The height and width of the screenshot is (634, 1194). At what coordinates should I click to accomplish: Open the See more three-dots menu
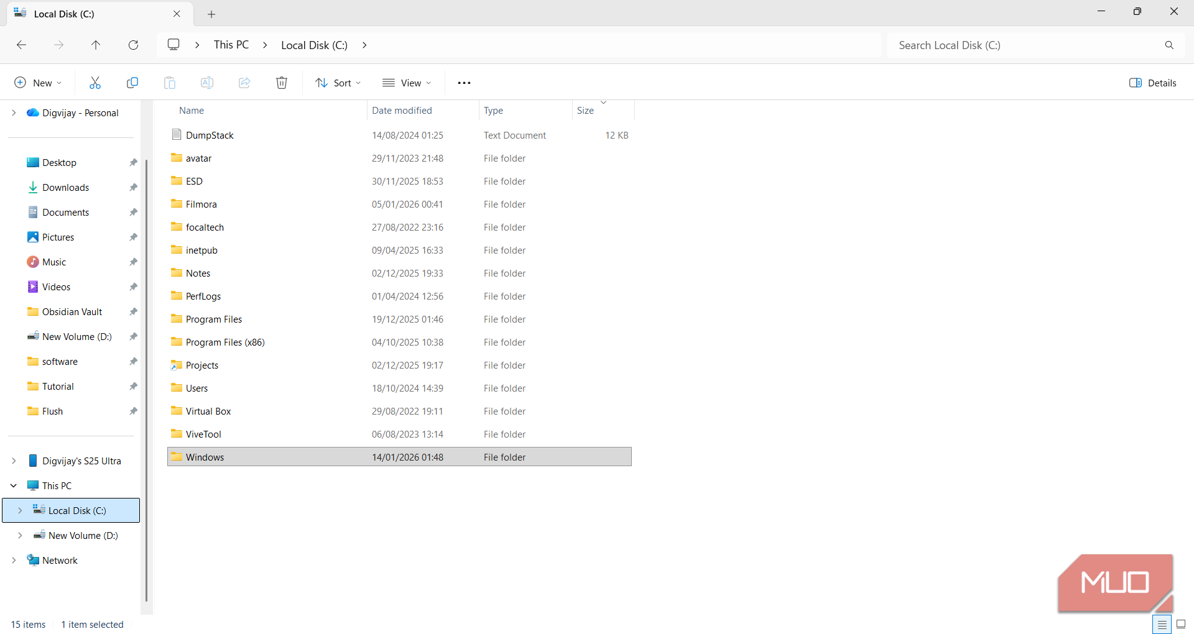tap(464, 83)
